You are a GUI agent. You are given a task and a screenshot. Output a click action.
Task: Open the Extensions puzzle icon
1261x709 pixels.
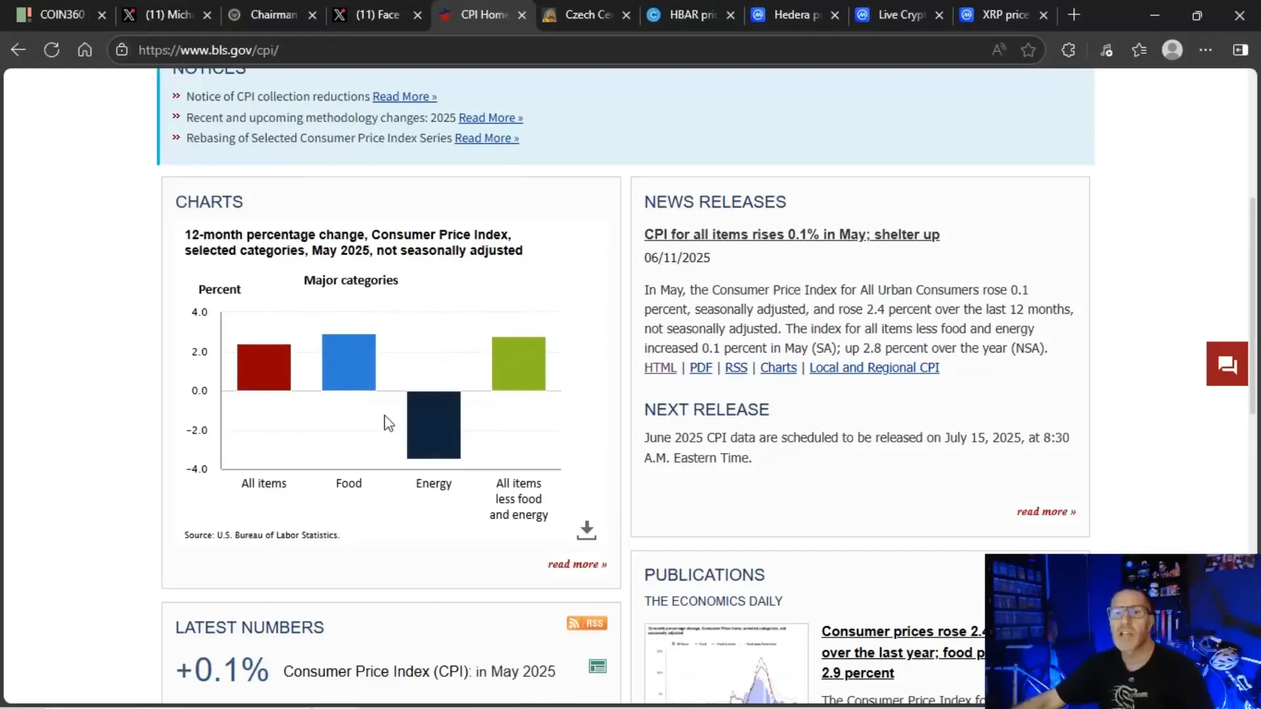(x=1069, y=50)
